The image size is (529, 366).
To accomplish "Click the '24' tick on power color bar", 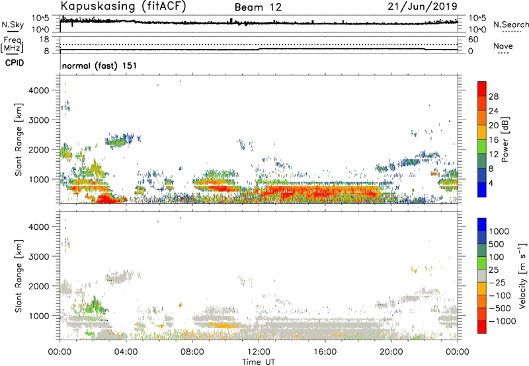I will click(493, 111).
